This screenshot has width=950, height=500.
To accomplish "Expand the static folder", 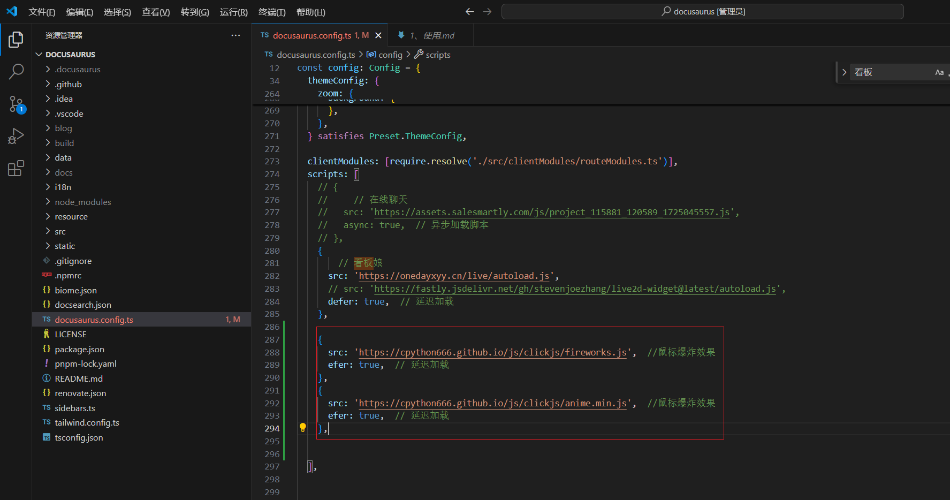I will 65,246.
